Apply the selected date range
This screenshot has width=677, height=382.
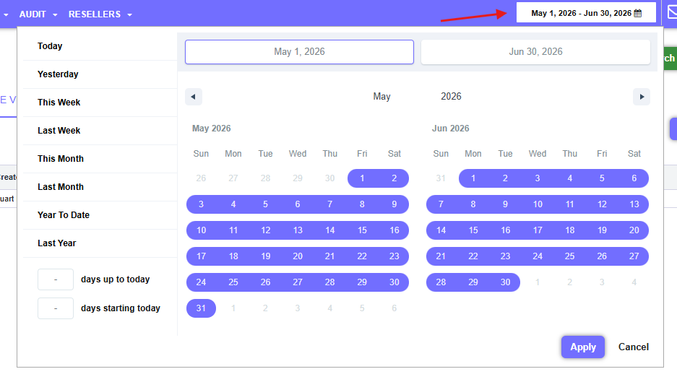tap(583, 347)
